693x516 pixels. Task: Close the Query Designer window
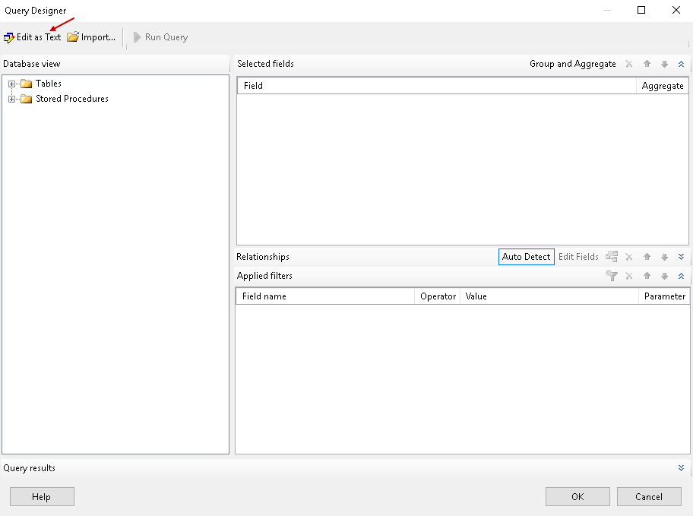[676, 10]
